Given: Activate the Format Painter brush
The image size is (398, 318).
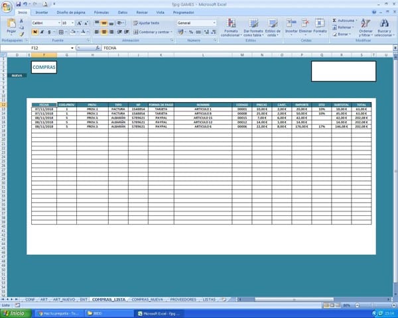Looking at the screenshot, I should tap(22, 34).
